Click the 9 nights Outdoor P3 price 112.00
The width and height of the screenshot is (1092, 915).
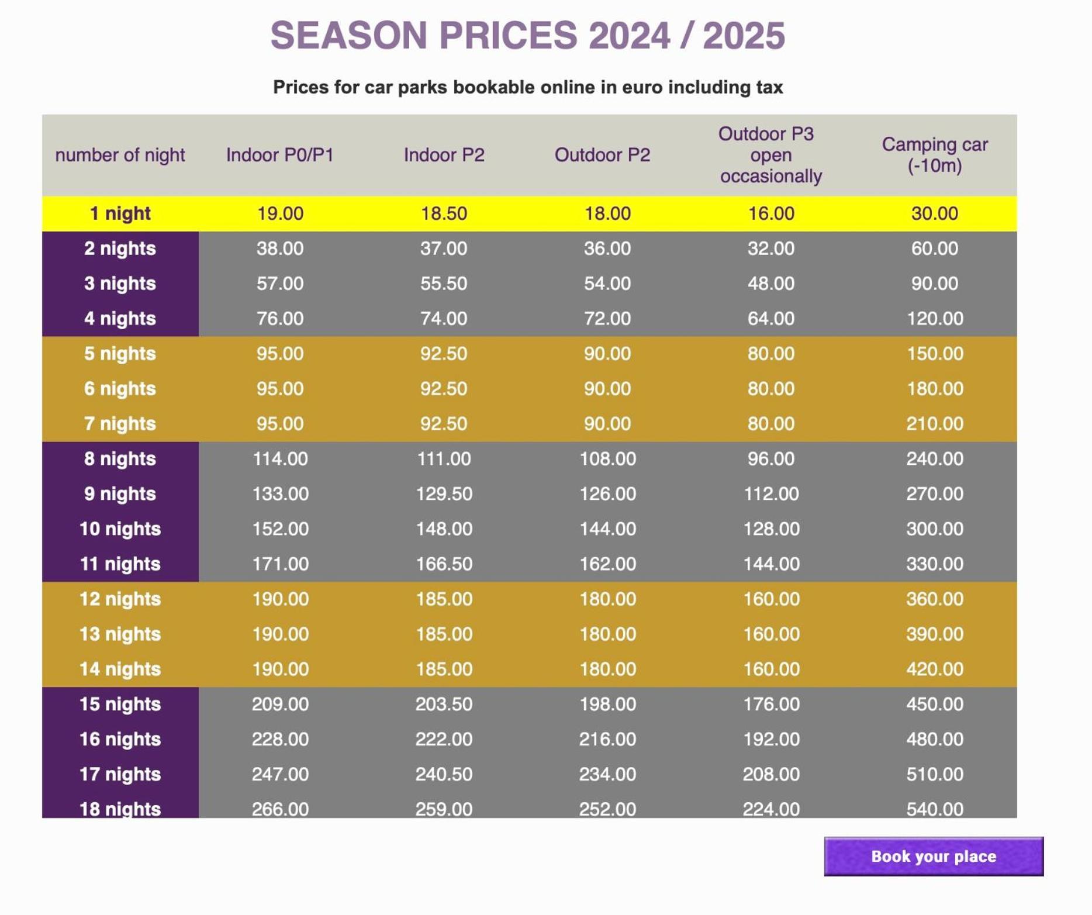tap(770, 494)
